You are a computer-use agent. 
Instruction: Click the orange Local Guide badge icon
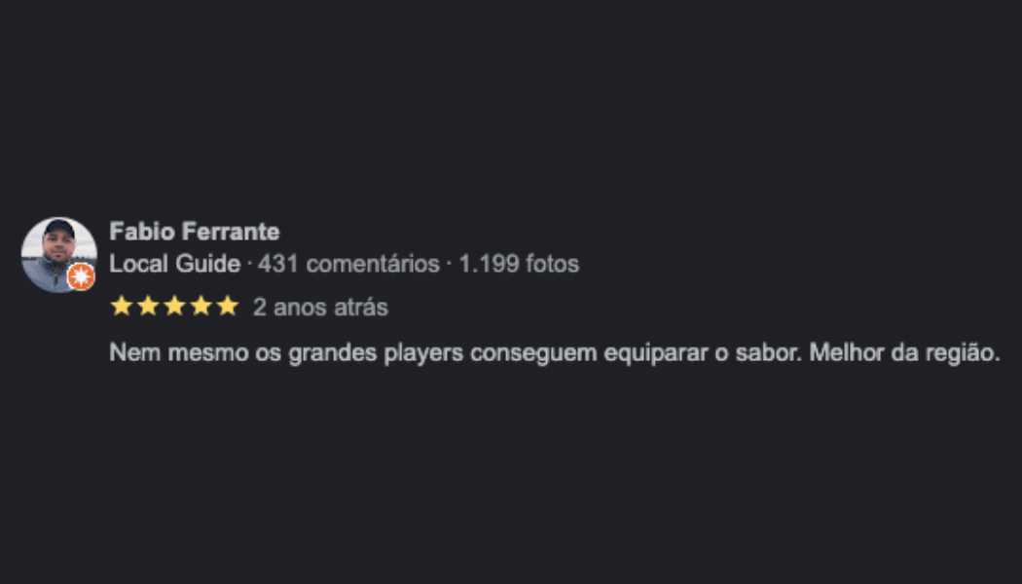coord(82,277)
